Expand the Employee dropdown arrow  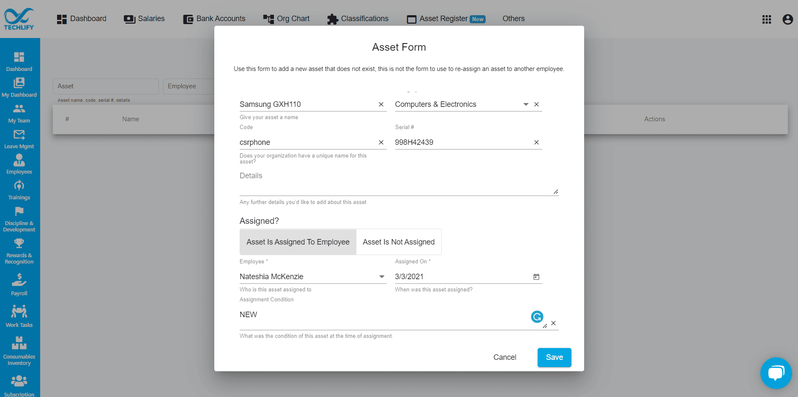(382, 277)
